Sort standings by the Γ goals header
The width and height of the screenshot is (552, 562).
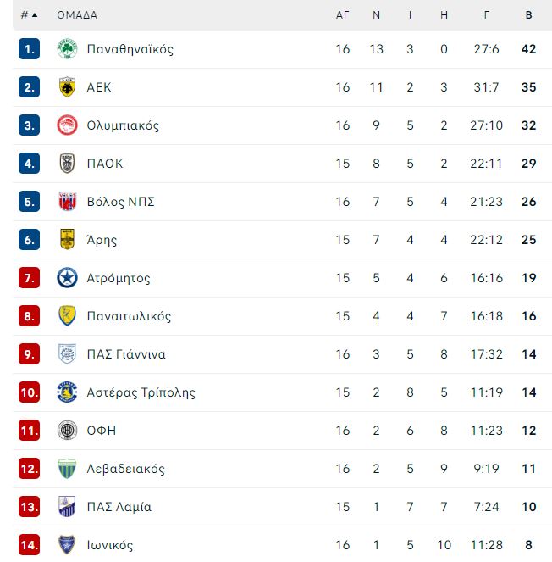click(x=486, y=15)
